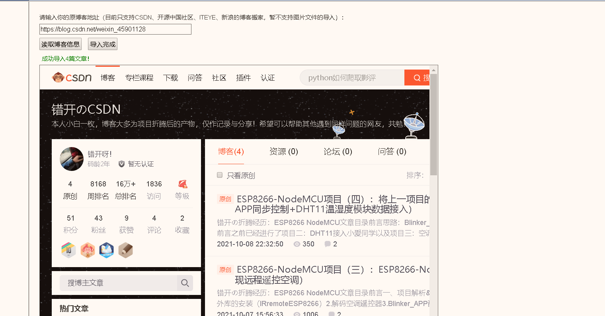Click the 30-day monkey badge icon
This screenshot has height=316, width=605.
pyautogui.click(x=87, y=250)
